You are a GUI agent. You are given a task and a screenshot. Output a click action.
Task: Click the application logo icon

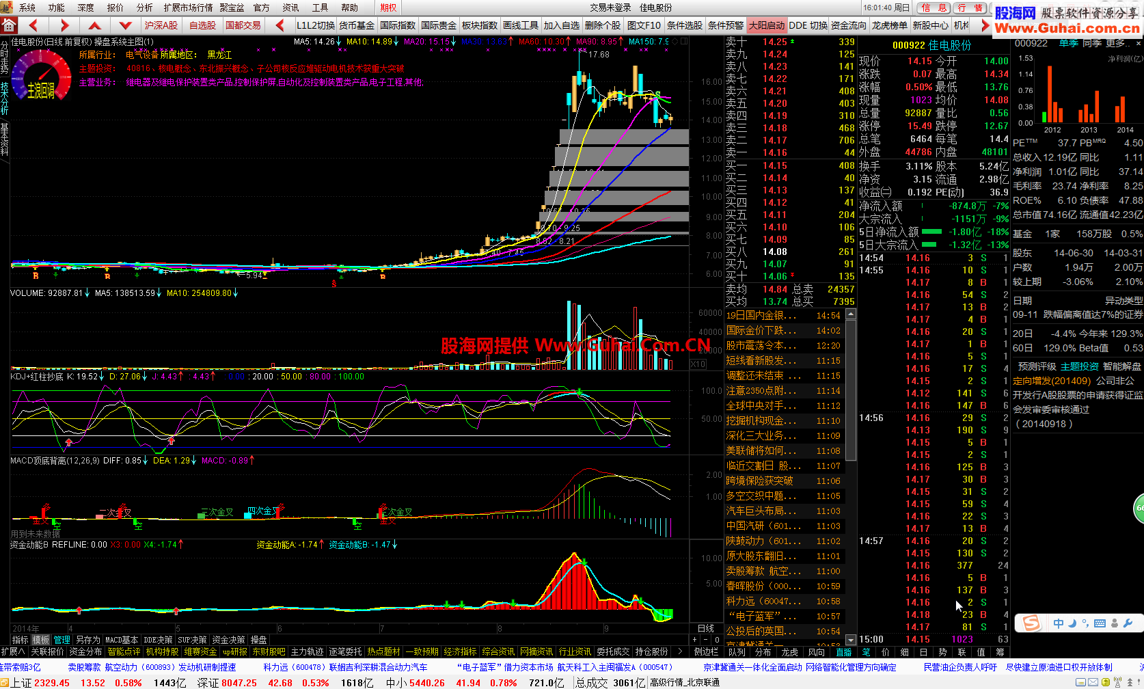click(x=6, y=7)
